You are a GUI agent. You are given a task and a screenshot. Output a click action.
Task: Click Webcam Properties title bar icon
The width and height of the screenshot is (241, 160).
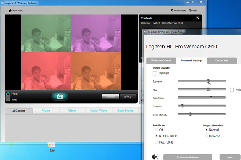point(145,32)
